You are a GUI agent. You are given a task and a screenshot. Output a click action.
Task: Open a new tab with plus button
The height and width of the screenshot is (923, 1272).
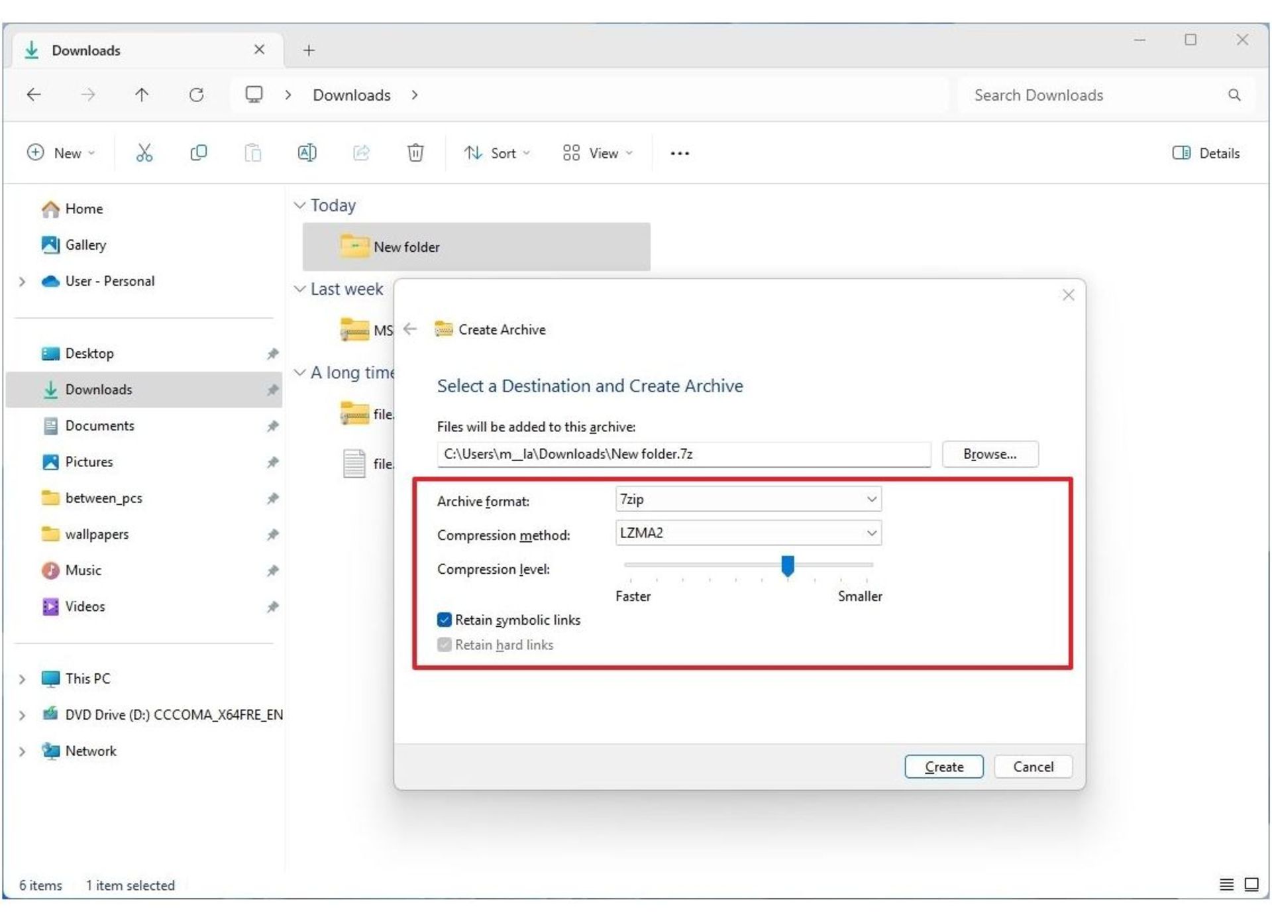[309, 50]
